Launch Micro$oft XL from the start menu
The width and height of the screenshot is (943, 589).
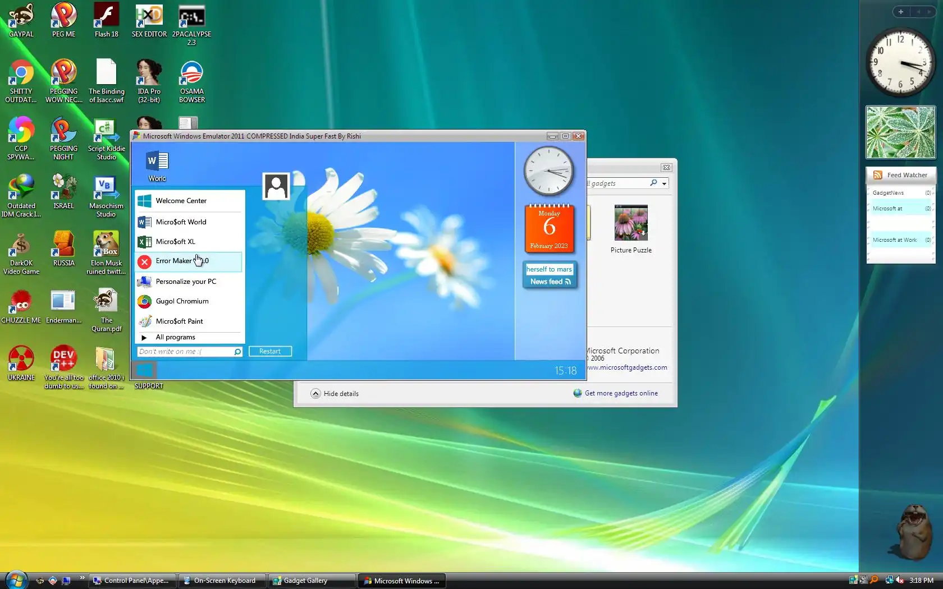click(190, 242)
